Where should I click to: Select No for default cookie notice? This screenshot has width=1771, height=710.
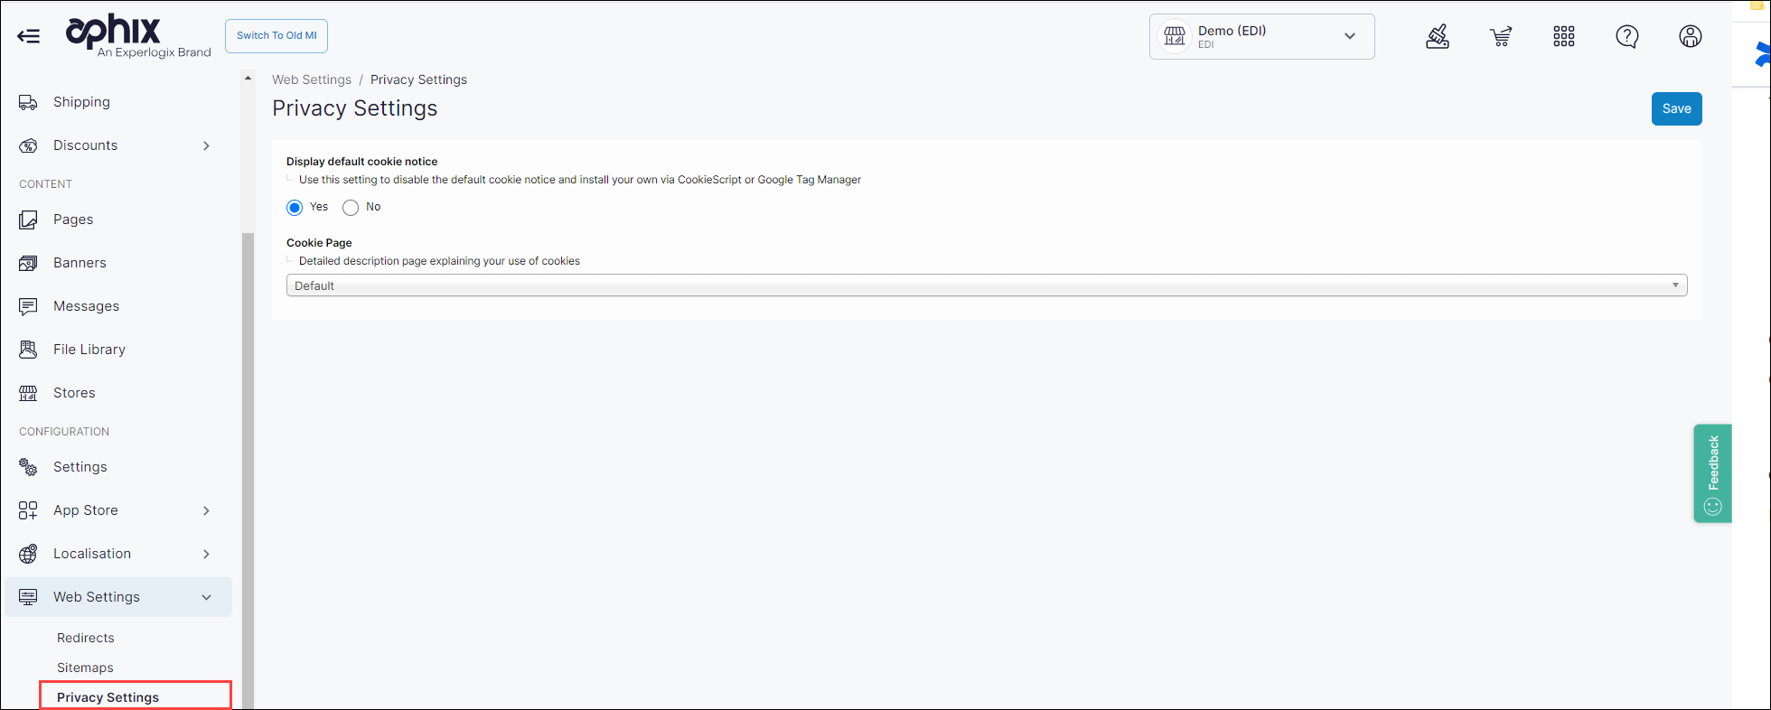pos(351,208)
